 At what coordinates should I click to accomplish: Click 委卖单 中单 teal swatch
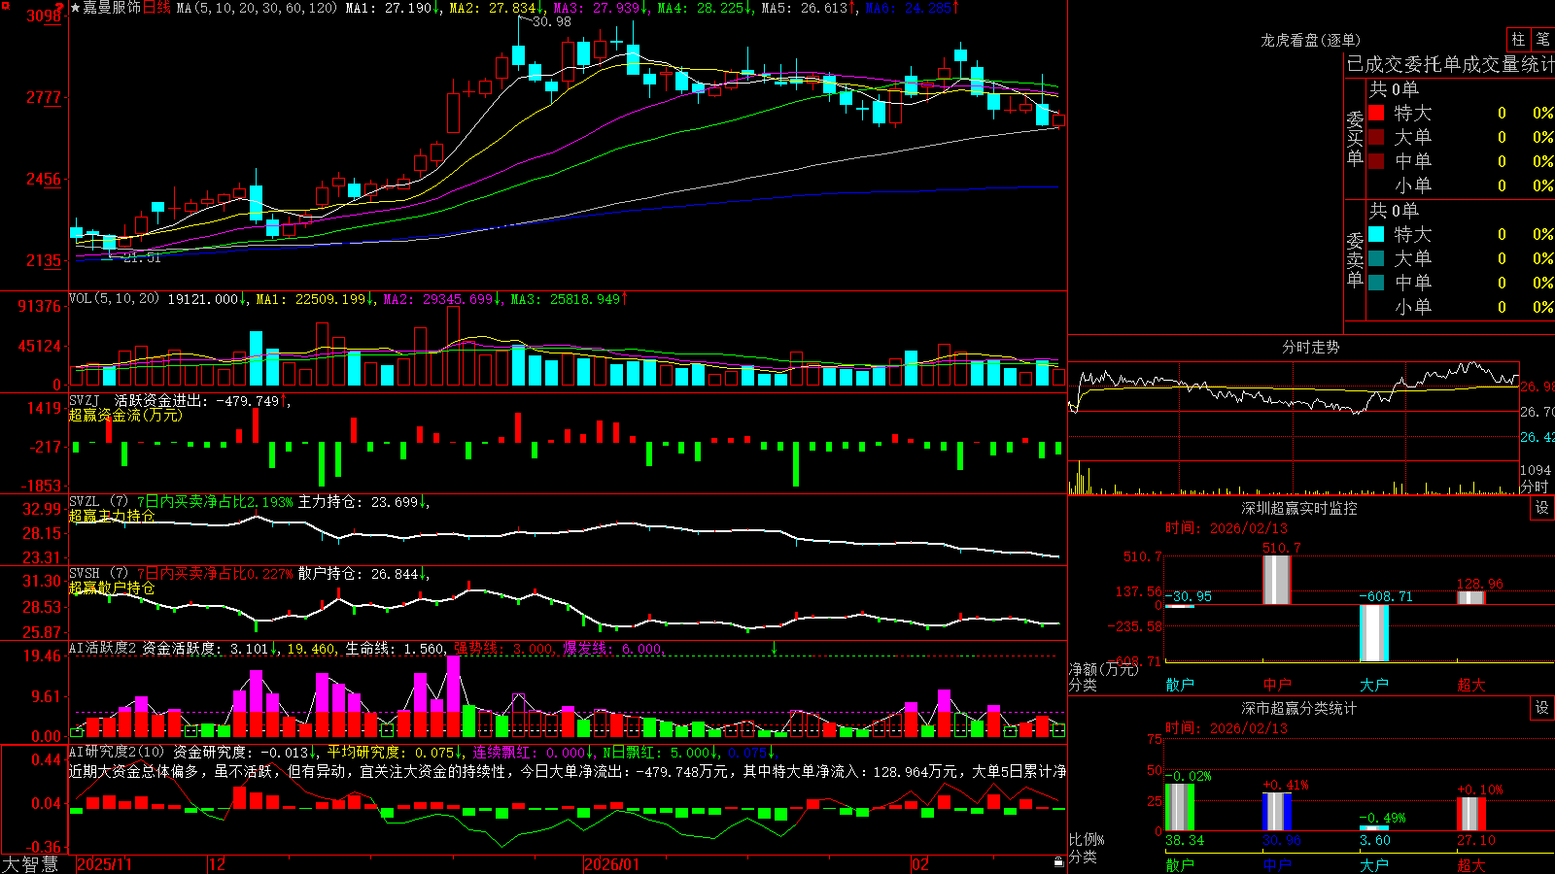click(1376, 283)
